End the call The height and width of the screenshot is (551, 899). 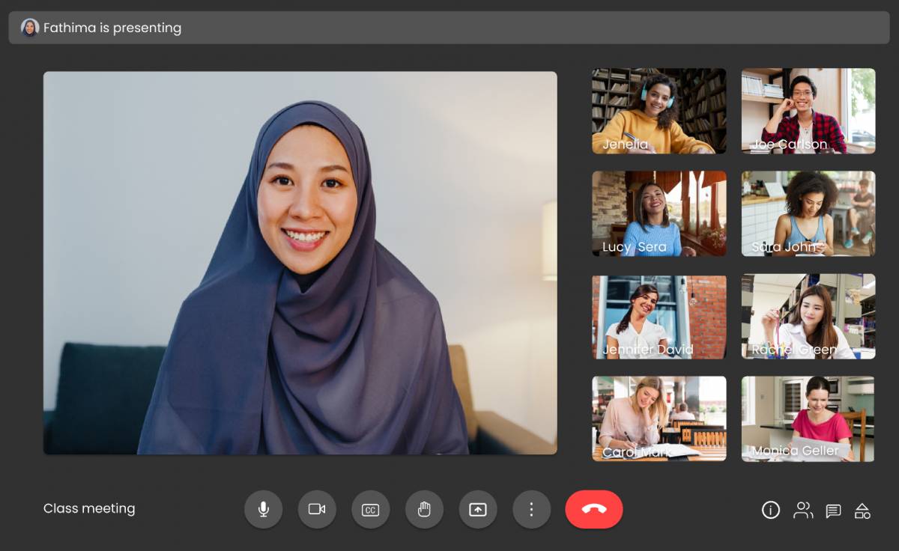click(x=594, y=509)
